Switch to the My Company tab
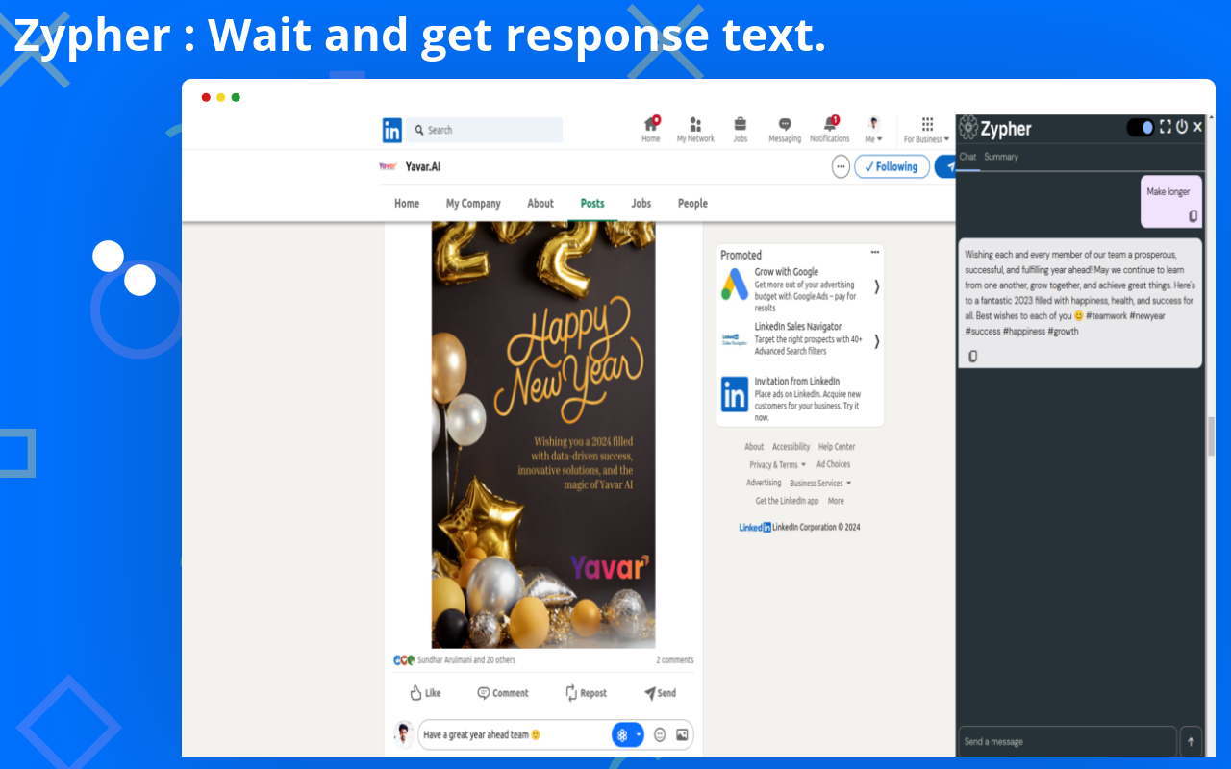 473,203
